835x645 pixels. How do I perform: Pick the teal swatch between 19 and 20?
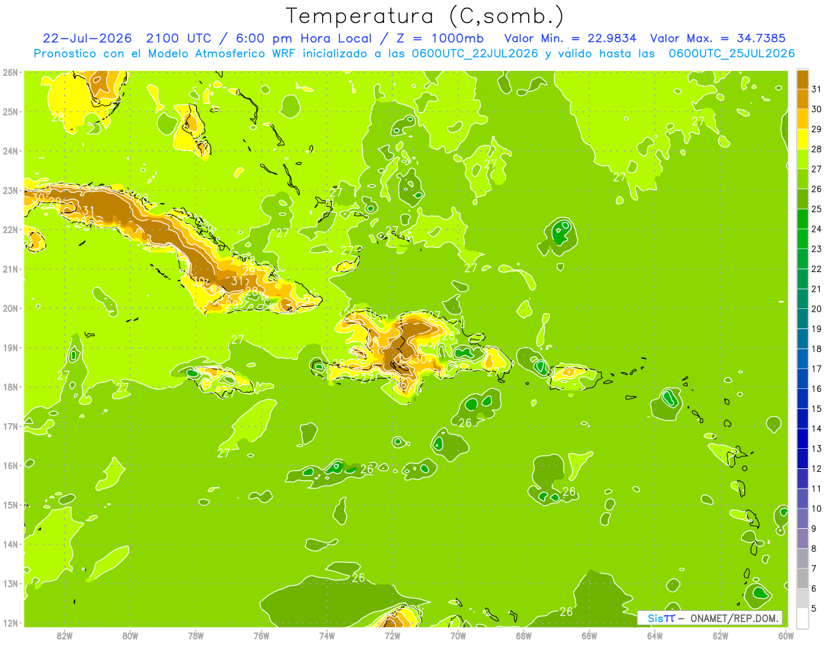point(803,319)
